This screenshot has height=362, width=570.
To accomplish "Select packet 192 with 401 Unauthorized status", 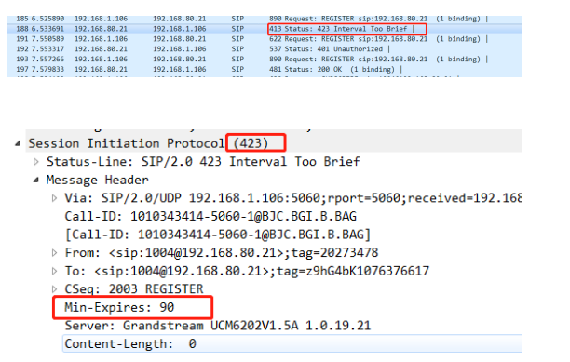I will 264,49.
